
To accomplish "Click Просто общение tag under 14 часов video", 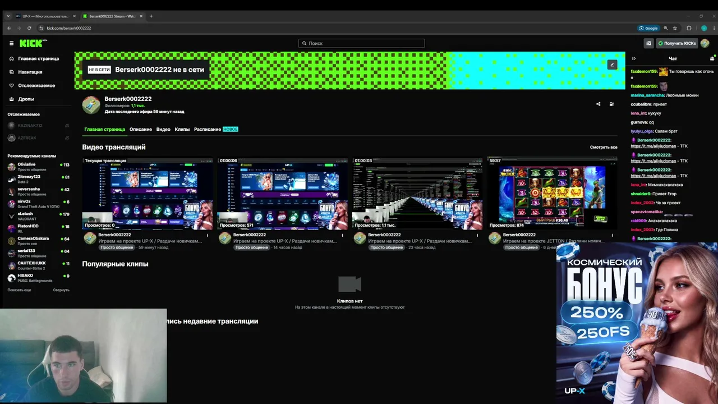I will pos(251,247).
